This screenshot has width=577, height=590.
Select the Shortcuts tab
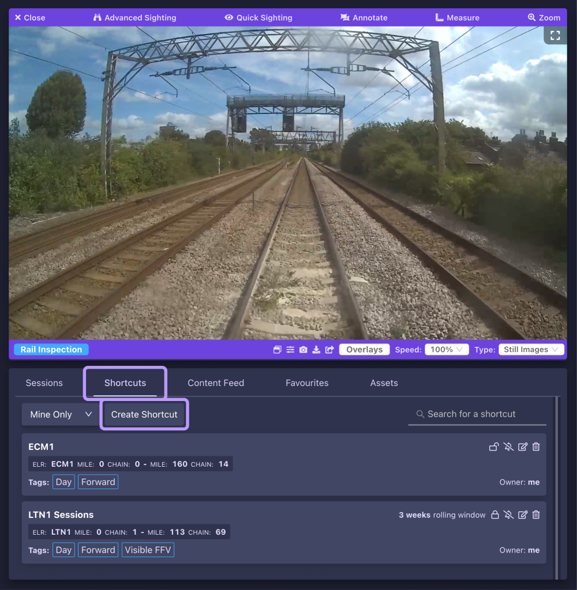tap(125, 383)
